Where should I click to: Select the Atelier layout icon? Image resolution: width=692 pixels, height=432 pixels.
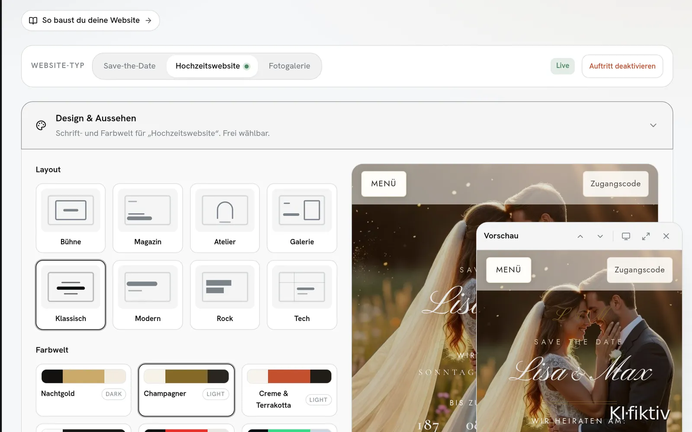[225, 210]
